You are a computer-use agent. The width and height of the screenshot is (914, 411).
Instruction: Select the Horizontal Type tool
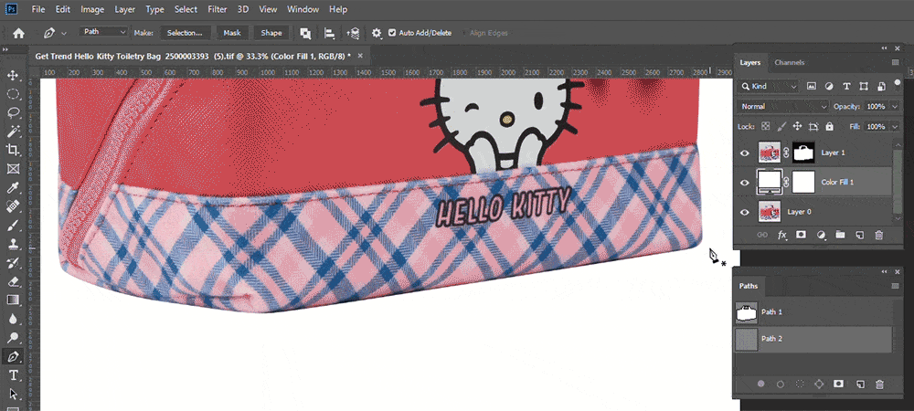click(x=13, y=374)
